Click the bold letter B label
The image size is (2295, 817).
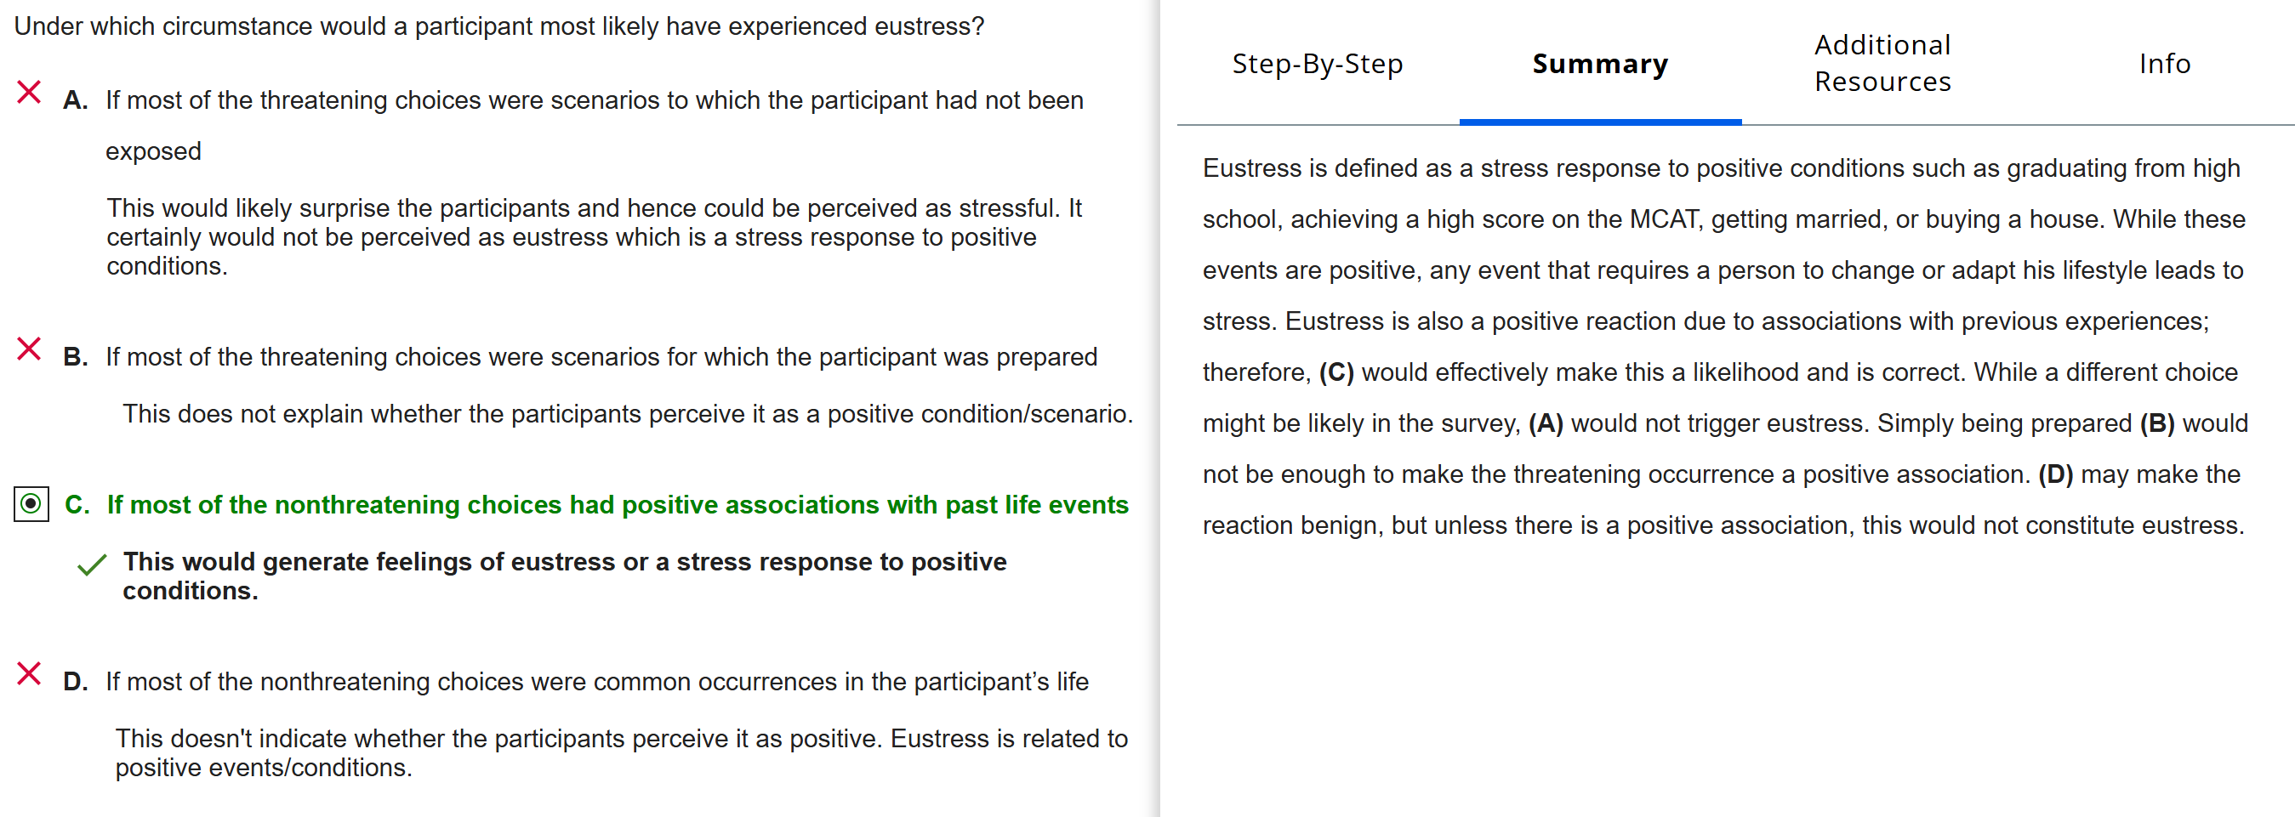click(x=76, y=357)
